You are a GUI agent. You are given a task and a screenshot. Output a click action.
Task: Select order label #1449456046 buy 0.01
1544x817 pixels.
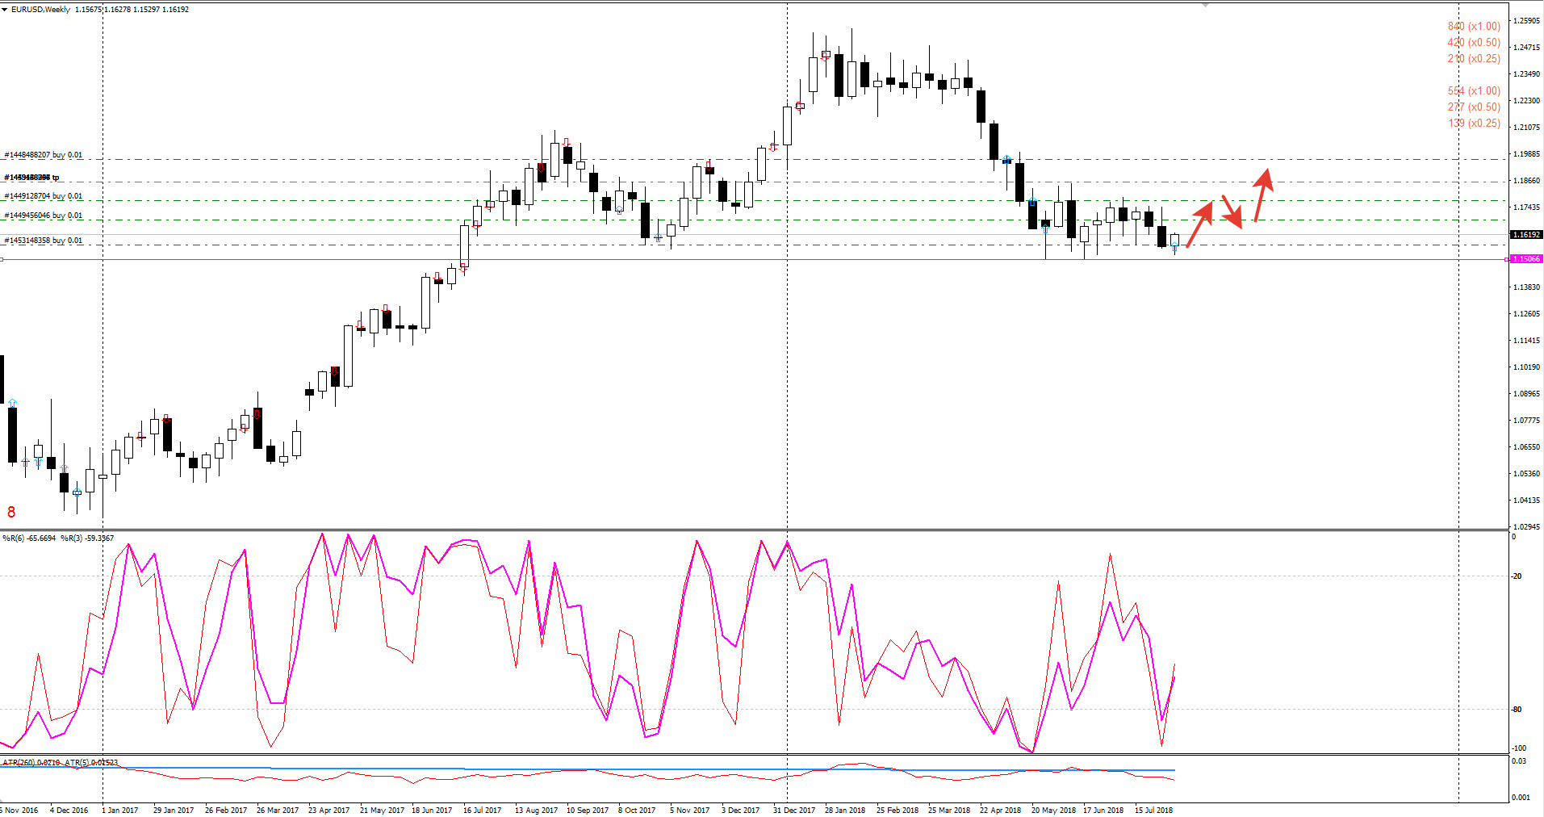tap(44, 216)
